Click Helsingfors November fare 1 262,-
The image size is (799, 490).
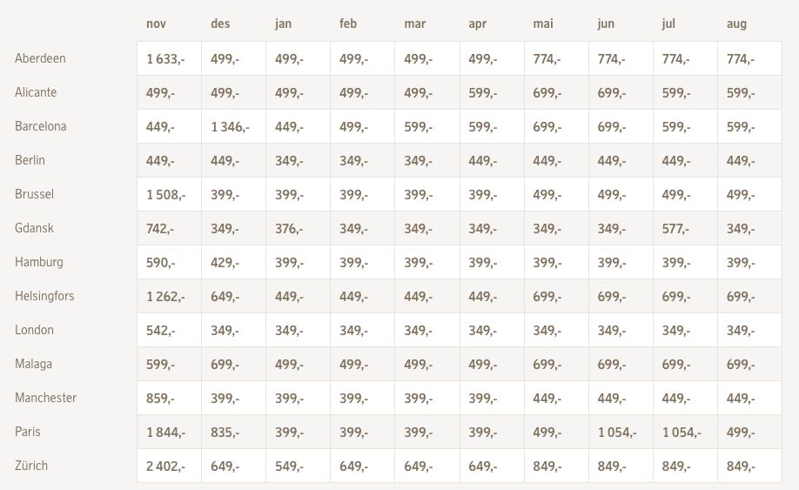(x=165, y=297)
